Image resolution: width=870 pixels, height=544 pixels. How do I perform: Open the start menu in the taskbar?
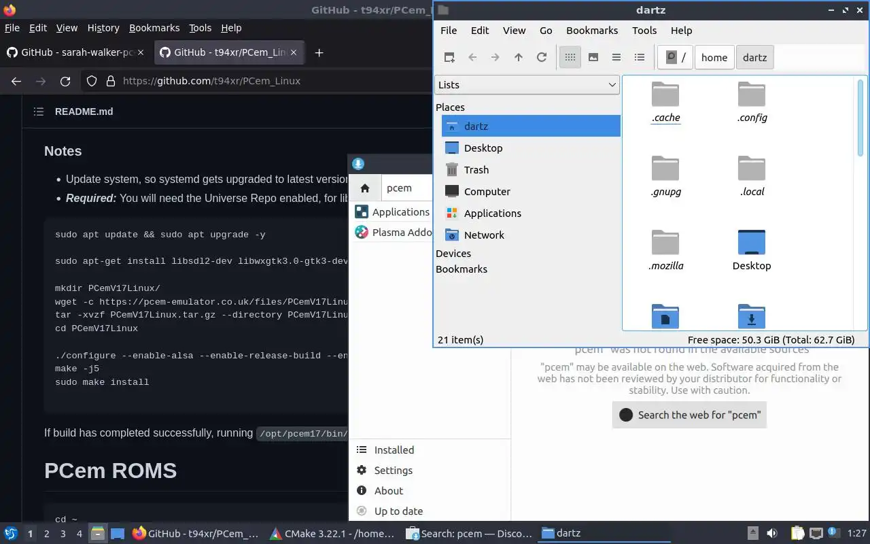pyautogui.click(x=10, y=534)
